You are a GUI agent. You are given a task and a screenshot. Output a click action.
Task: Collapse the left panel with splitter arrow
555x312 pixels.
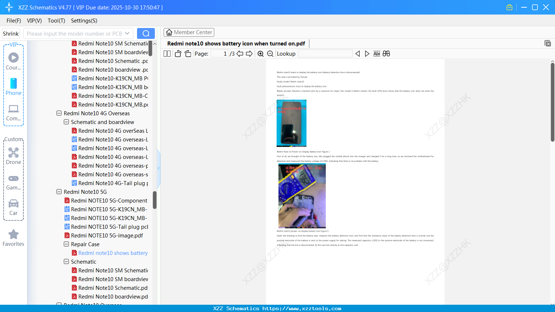tap(159, 168)
